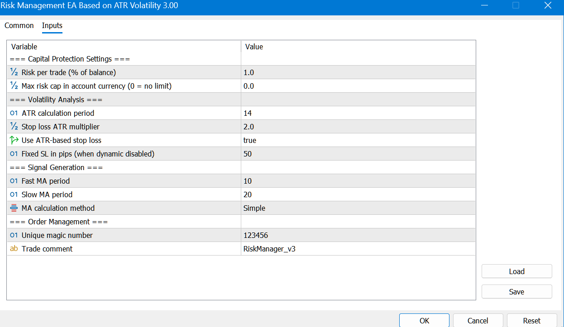Viewport: 564px width, 327px height.
Task: Save the current input preset
Action: pyautogui.click(x=516, y=291)
